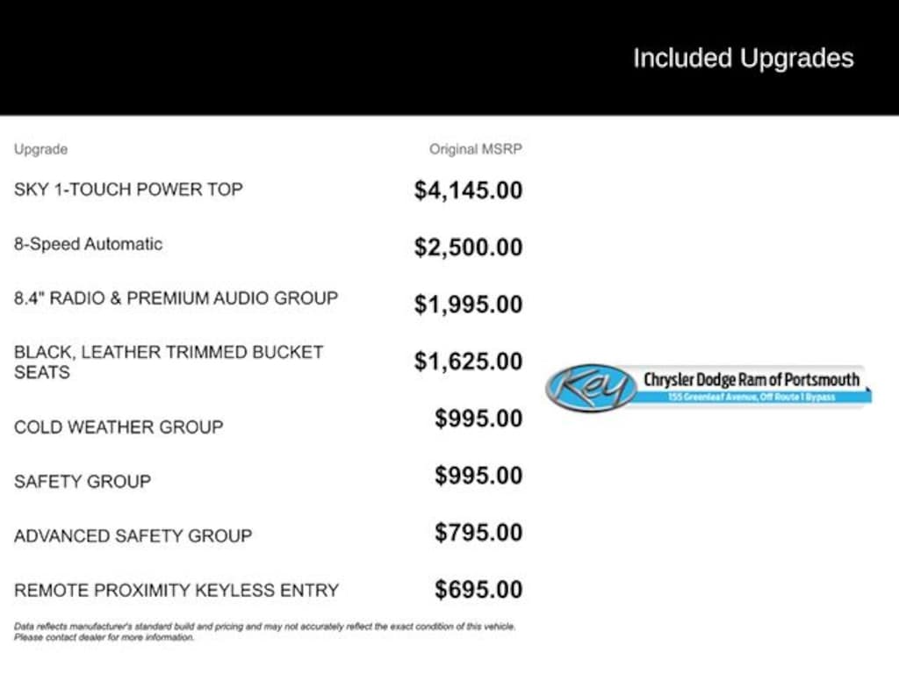Select the COLD WEATHER GROUP upgrade
Screen dimensions: 899x674
pyautogui.click(x=119, y=427)
